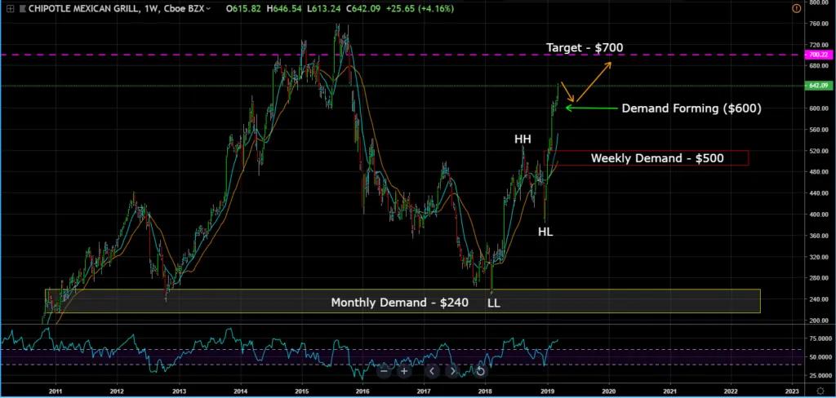Screen dimensions: 836x398
Task: Click the zoom out minus button
Action: 384,371
